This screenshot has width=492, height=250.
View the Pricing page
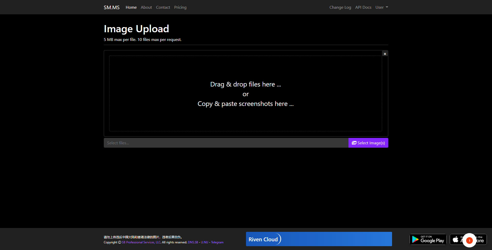[180, 7]
